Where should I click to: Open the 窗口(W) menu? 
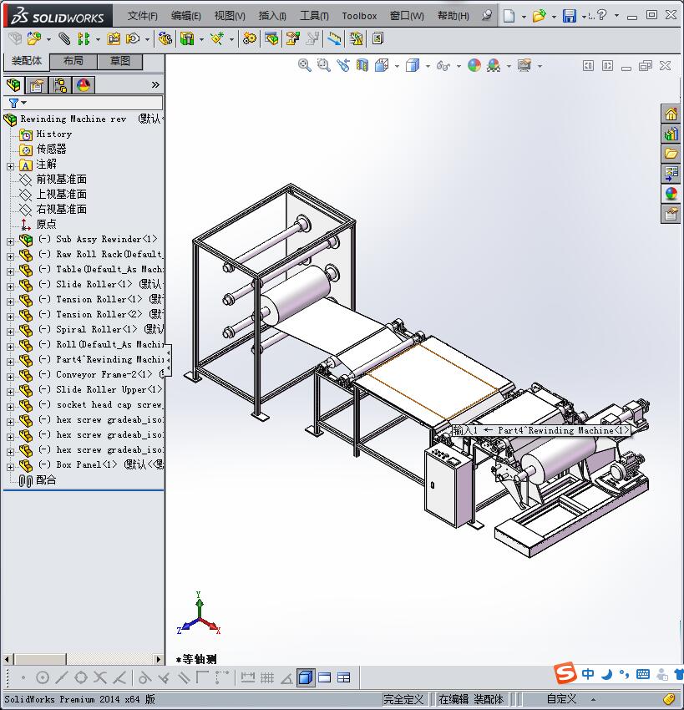pyautogui.click(x=407, y=16)
